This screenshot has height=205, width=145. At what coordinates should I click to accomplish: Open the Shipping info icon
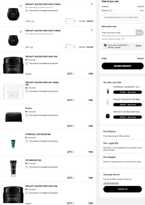click(x=111, y=11)
